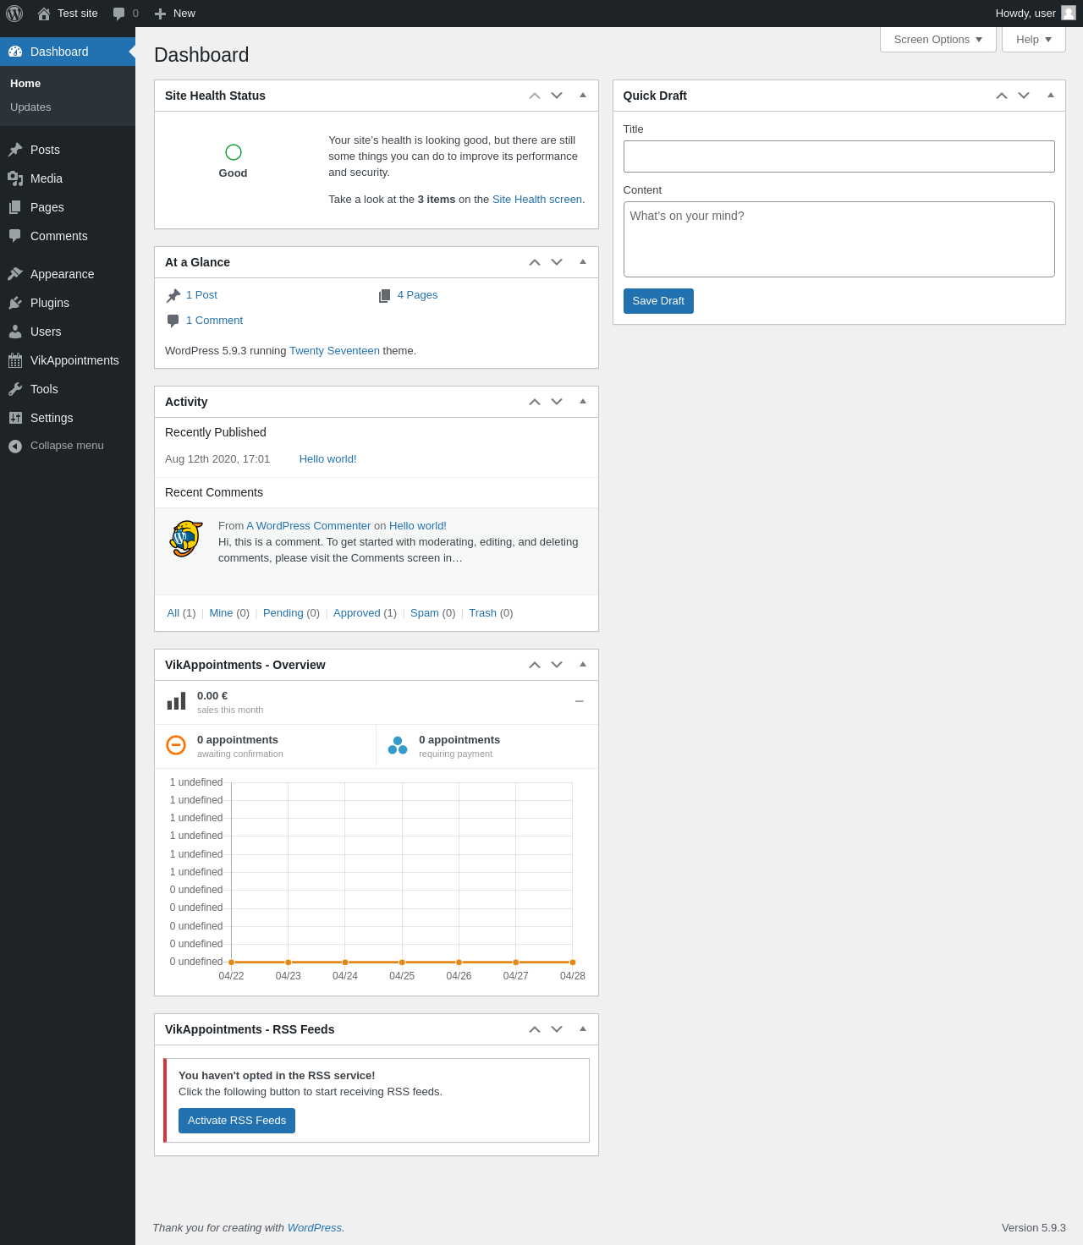Click the Settings sliders icon in sidebar
This screenshot has height=1245, width=1083.
15,418
